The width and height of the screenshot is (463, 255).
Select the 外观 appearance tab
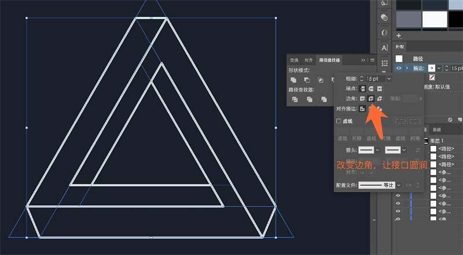[400, 47]
